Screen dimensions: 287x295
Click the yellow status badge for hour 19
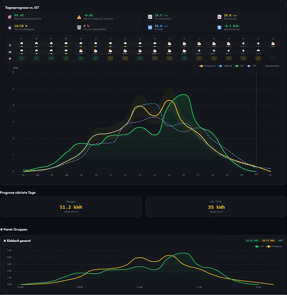[x=228, y=58]
